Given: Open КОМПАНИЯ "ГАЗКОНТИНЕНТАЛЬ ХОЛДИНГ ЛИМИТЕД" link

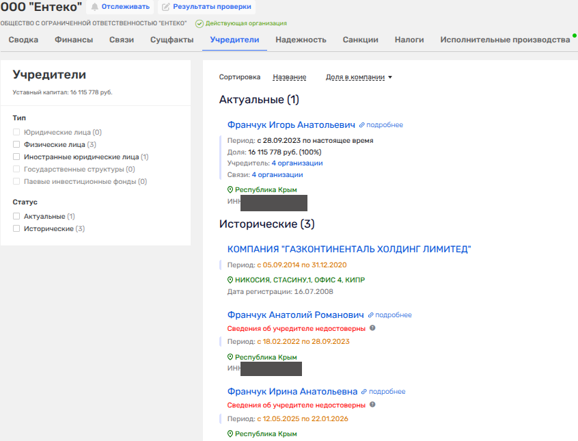Looking at the screenshot, I should point(349,250).
